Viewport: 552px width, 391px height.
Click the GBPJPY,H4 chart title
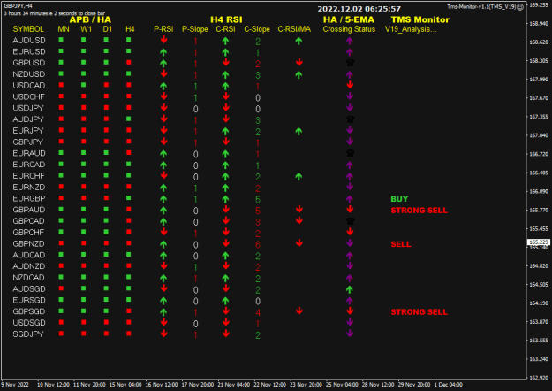pos(18,6)
